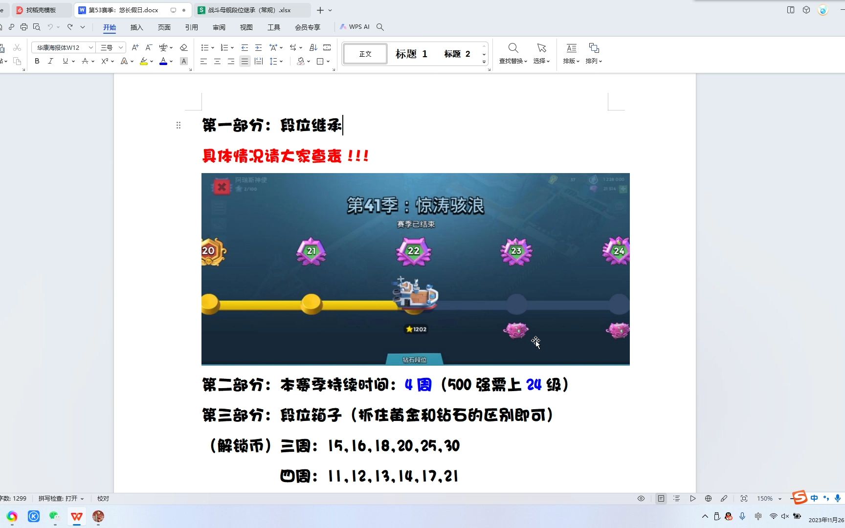Image resolution: width=845 pixels, height=528 pixels.
Task: Apply left alignment
Action: click(x=203, y=61)
